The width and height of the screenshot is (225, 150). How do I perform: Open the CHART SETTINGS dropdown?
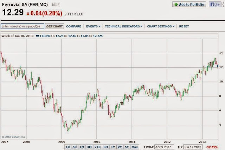161,26
